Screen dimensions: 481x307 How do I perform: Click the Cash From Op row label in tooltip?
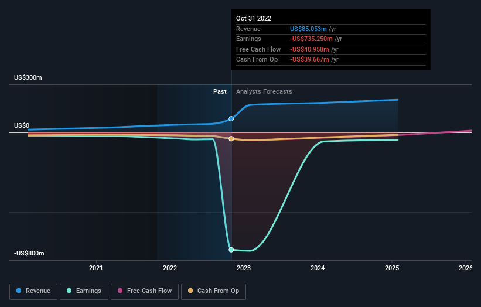pos(257,60)
